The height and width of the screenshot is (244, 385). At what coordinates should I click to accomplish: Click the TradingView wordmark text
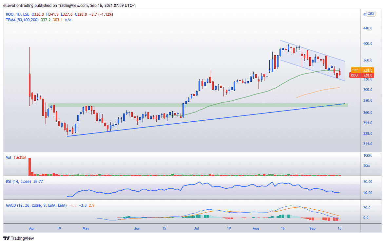pyautogui.click(x=22, y=238)
